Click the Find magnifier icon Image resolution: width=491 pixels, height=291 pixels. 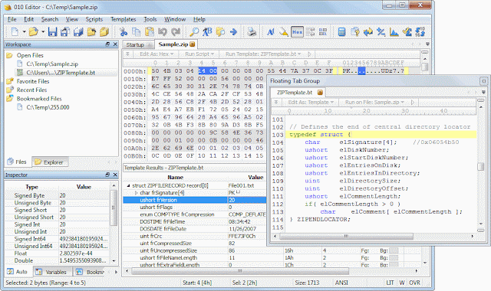pos(194,31)
